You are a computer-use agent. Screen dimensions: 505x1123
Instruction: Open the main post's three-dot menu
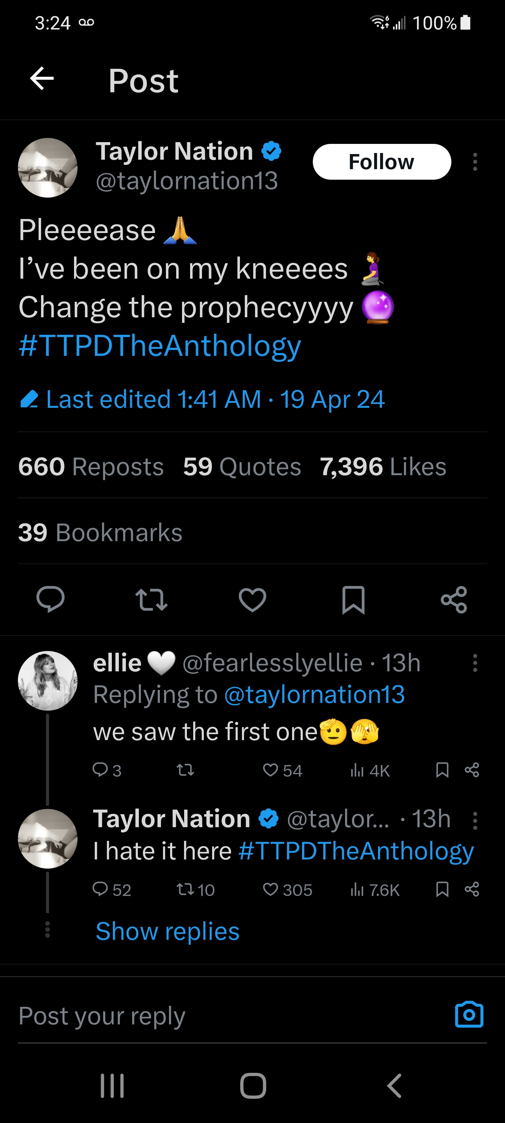pos(475,162)
